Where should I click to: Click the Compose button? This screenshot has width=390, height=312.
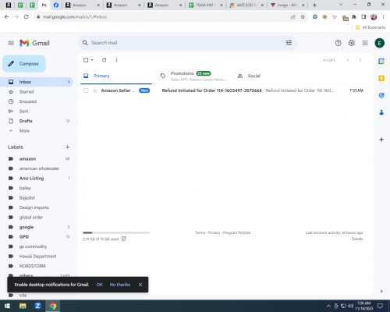pyautogui.click(x=24, y=64)
